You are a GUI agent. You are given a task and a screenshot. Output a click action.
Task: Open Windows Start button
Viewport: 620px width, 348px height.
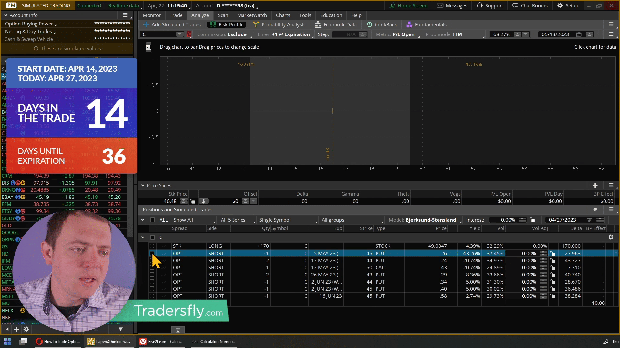coord(8,341)
